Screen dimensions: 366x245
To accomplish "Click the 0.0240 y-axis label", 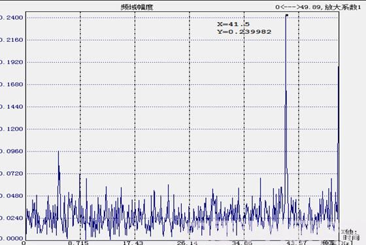I will click(11, 218).
